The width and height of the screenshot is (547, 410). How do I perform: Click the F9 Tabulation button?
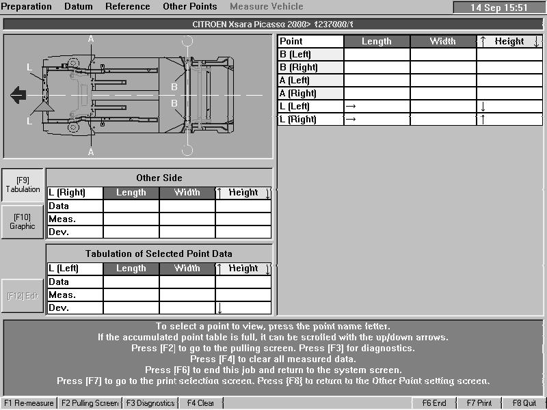[23, 184]
